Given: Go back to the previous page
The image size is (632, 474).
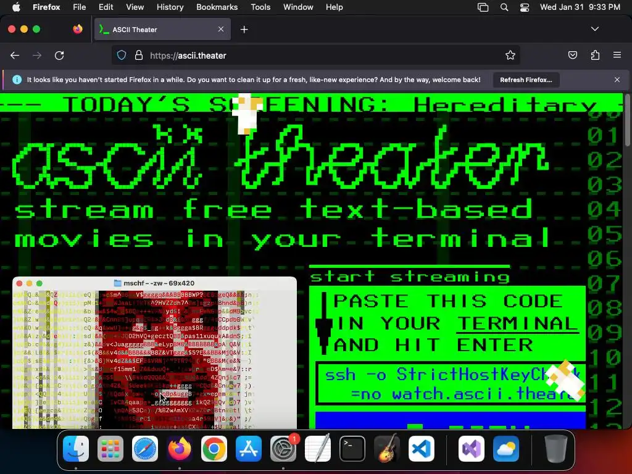Looking at the screenshot, I should tap(15, 56).
